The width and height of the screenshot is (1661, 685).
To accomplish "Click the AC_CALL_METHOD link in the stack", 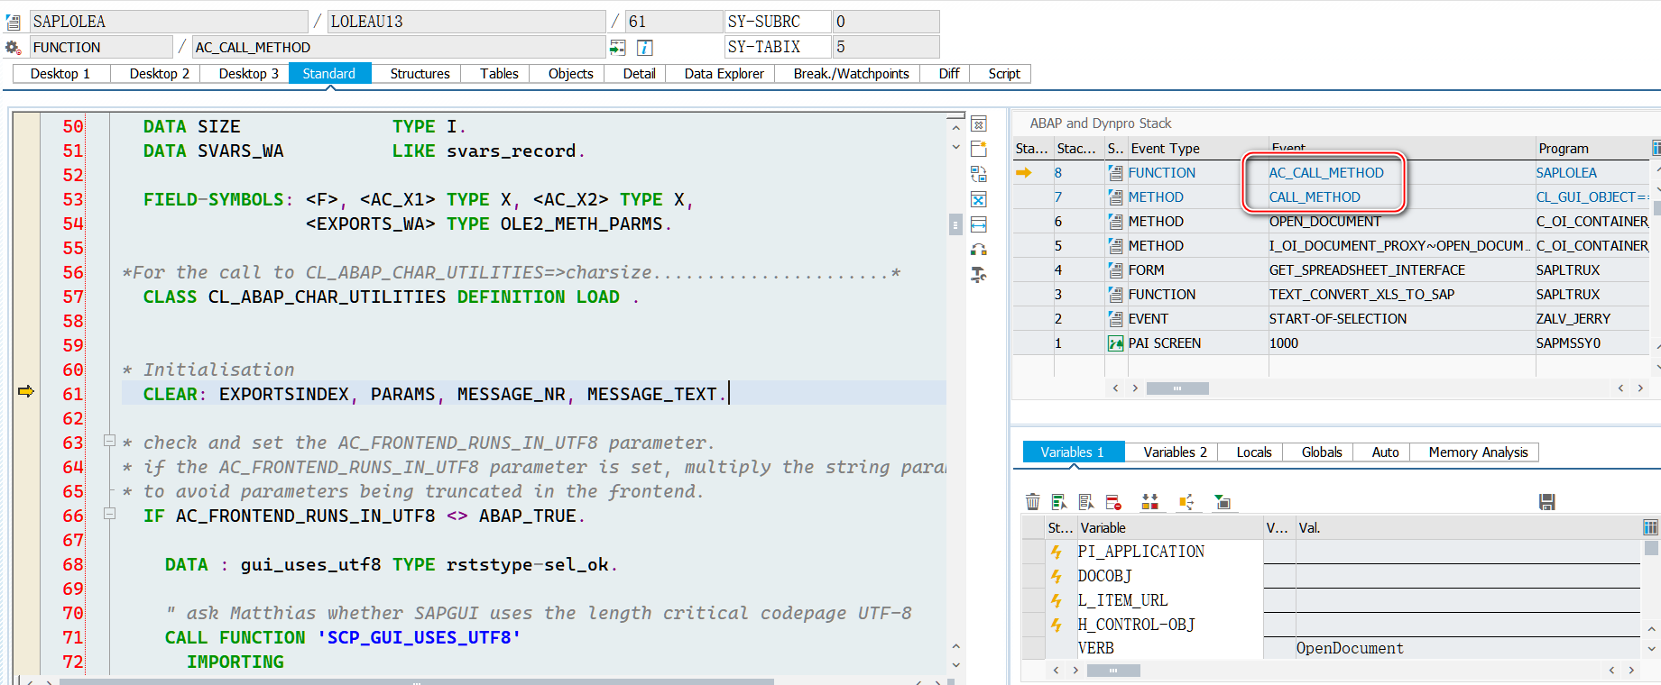I will tap(1325, 173).
